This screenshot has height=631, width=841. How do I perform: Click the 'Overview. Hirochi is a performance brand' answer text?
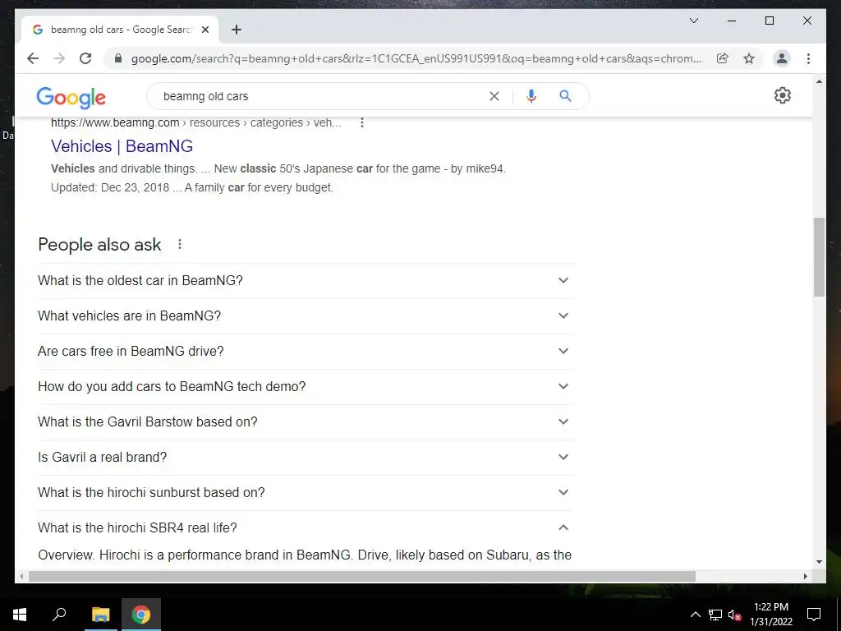pos(305,555)
